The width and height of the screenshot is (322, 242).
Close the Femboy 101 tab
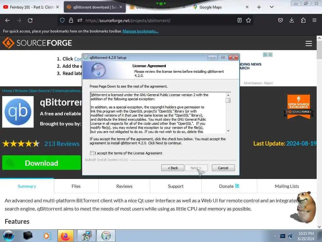click(58, 7)
